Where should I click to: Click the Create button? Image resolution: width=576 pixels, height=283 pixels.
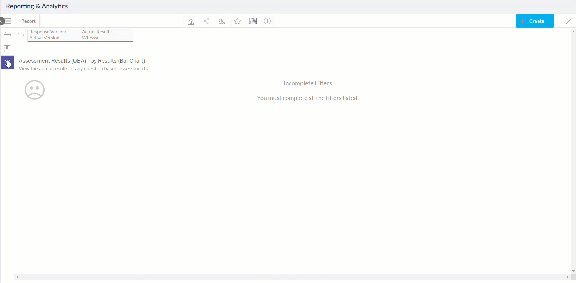534,21
